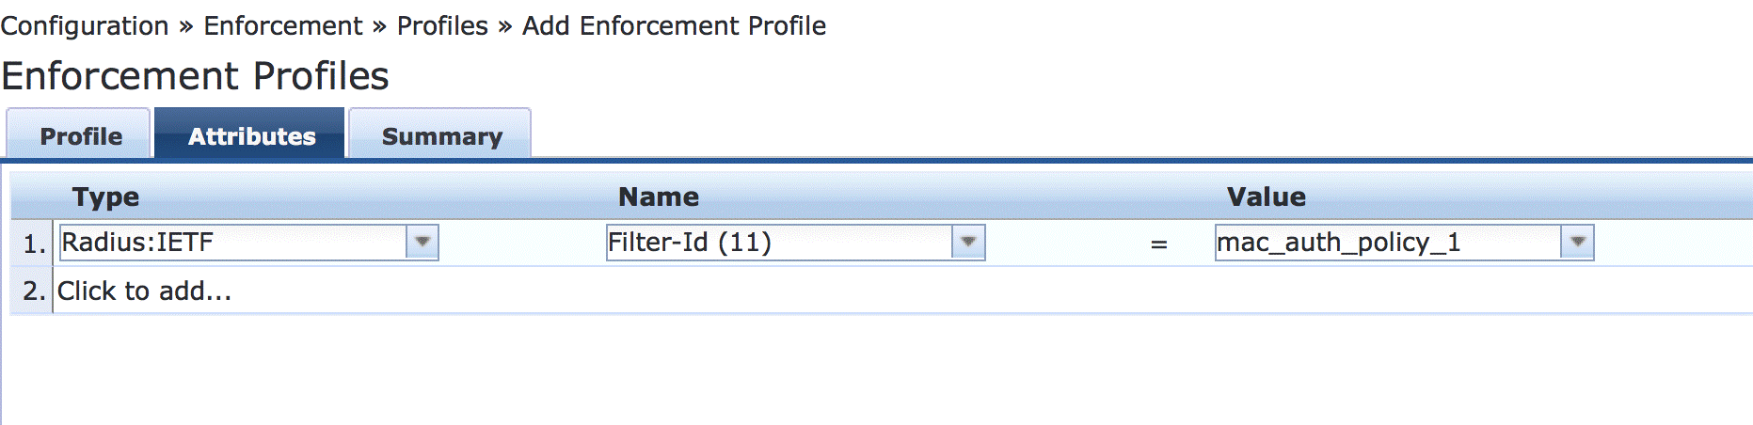Click the Type column header
Screen dimensions: 1753x425
(105, 197)
